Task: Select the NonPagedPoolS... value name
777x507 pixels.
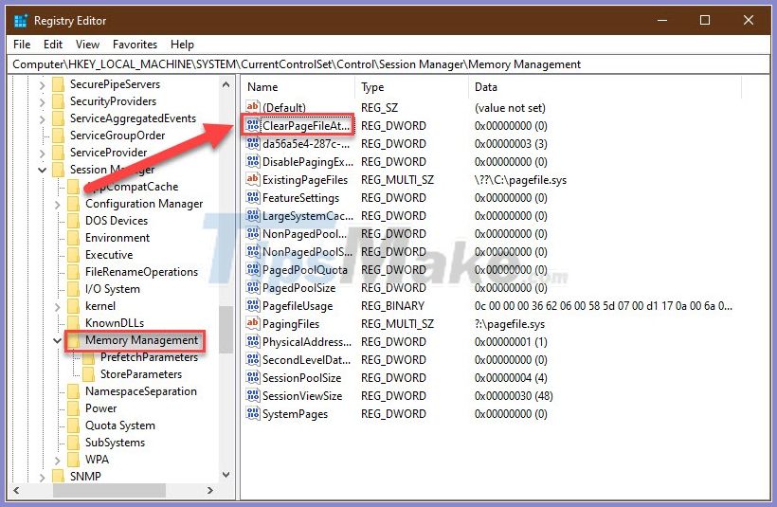Action: point(308,252)
